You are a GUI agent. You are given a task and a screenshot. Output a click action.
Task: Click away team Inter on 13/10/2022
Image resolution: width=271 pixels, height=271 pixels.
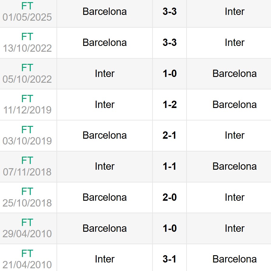point(235,43)
